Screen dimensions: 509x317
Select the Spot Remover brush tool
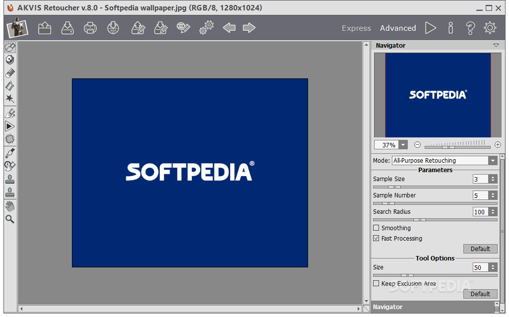(x=10, y=152)
